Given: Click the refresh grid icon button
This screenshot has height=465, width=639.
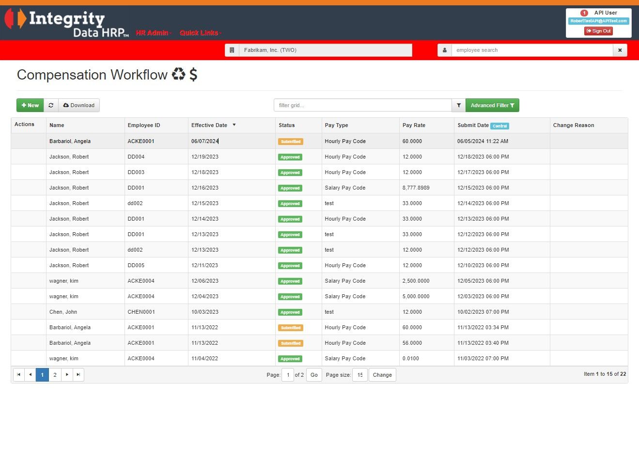Looking at the screenshot, I should [x=51, y=105].
